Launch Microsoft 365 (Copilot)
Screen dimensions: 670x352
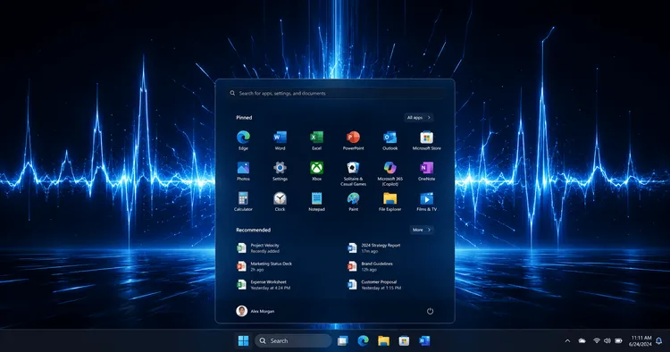[x=389, y=173]
